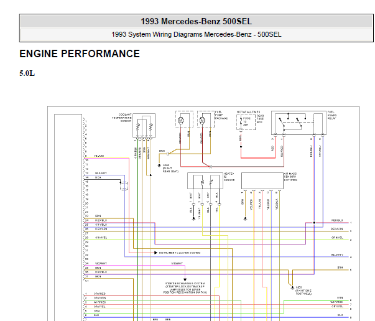Image resolution: width=375 pixels, height=321 pixels.
Task: Click the 'STARTER/CHARGING SYSTEM' reference text
Action: click(x=185, y=288)
